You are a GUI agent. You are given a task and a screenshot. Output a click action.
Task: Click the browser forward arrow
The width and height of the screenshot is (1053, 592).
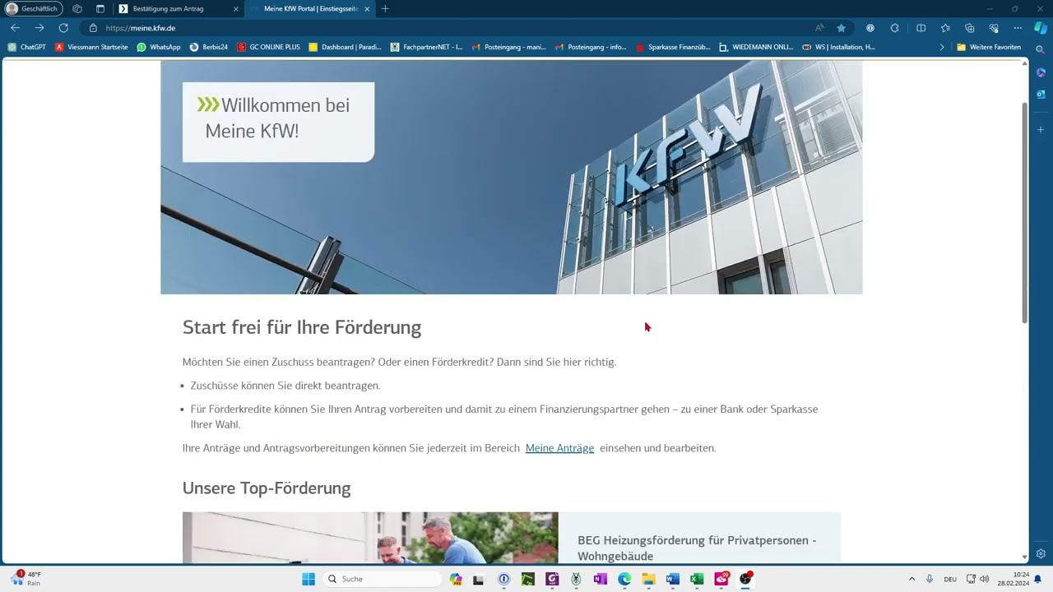pos(39,28)
